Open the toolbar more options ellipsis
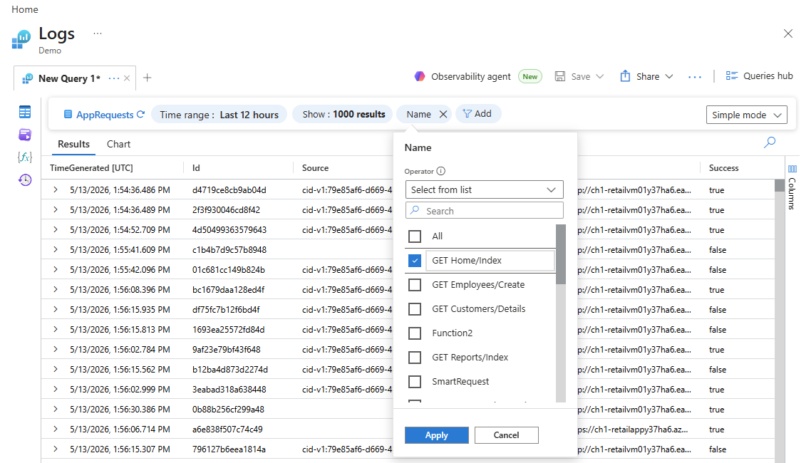This screenshot has width=811, height=463. coord(695,77)
